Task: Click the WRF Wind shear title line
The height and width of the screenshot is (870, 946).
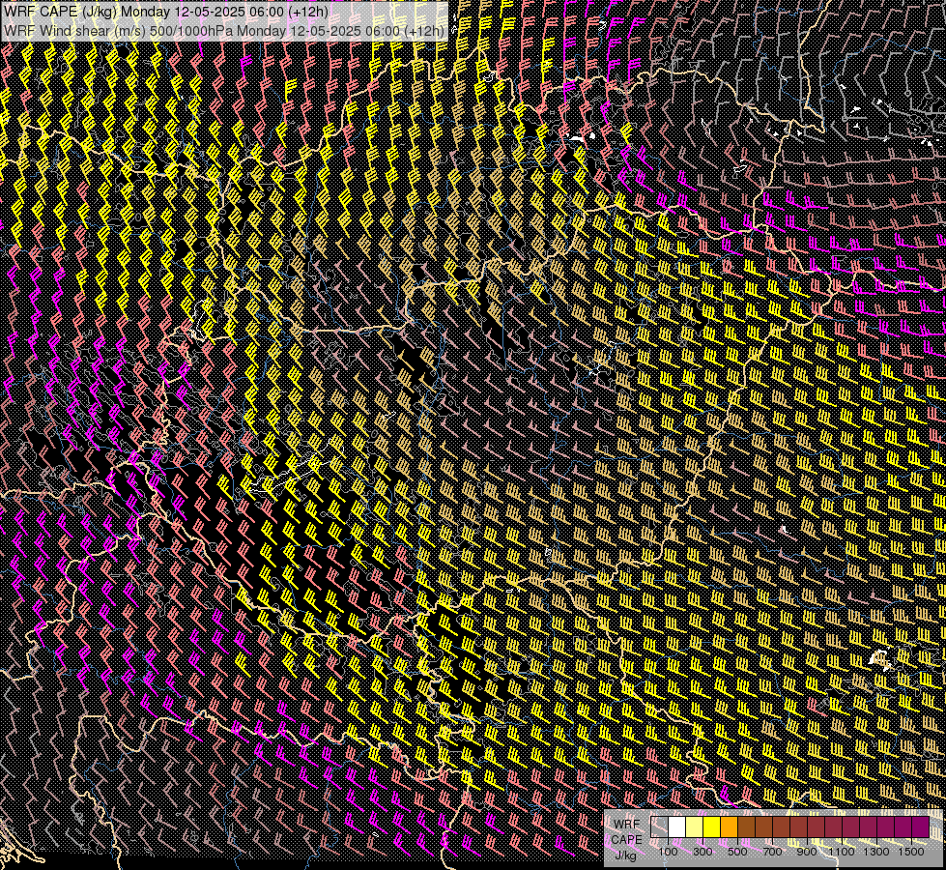Action: point(224,30)
